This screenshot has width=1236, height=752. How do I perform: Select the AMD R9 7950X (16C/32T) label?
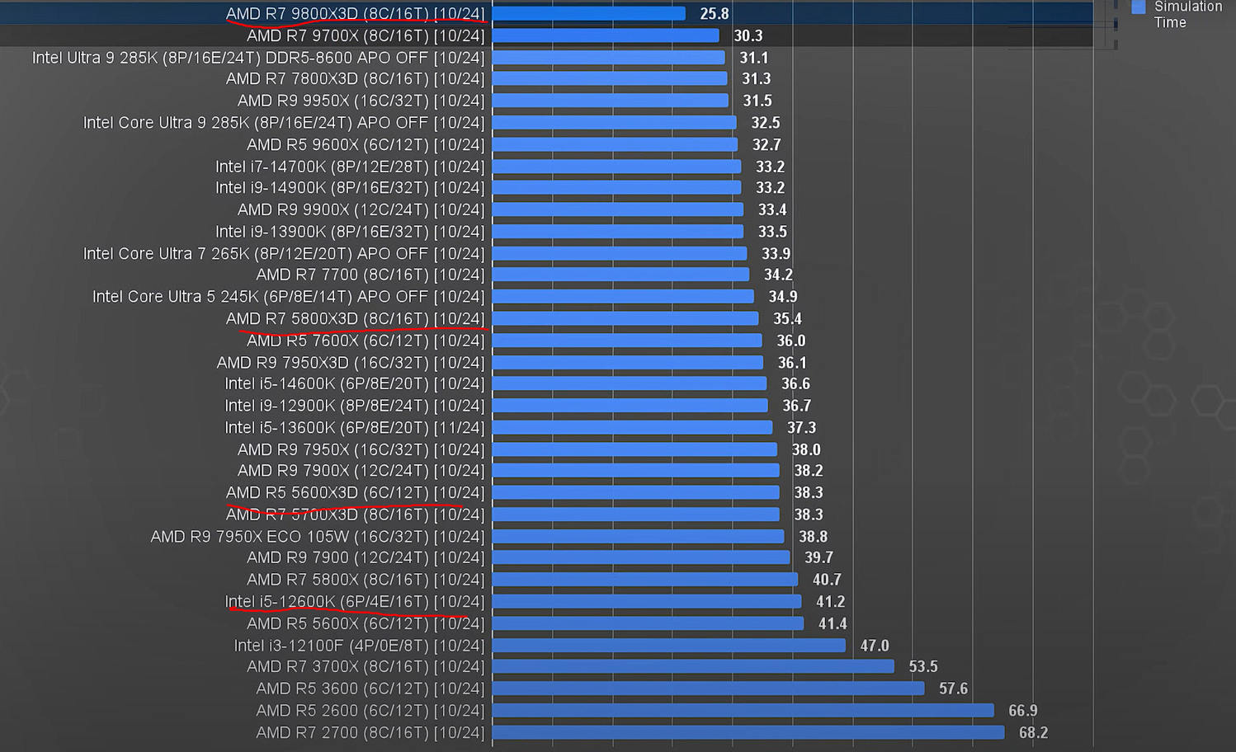[x=361, y=449]
